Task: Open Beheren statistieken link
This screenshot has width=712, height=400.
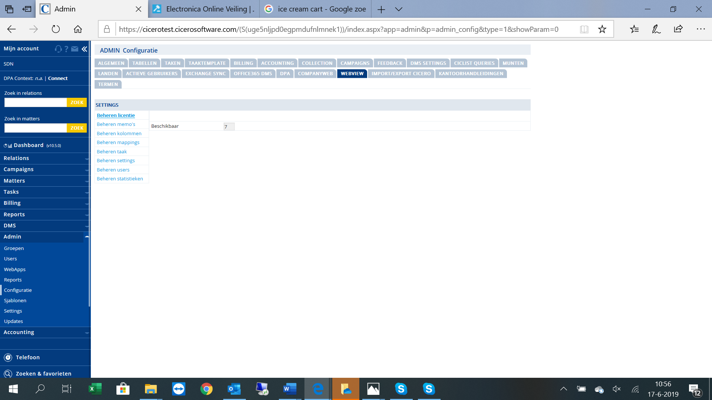Action: pyautogui.click(x=120, y=179)
